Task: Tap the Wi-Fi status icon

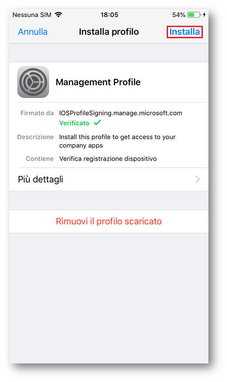Action: (x=58, y=15)
